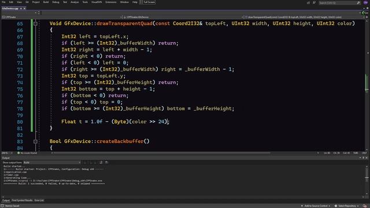Close the GfxDevice.cpp tab
The image size is (370, 208).
pyautogui.click(x=24, y=9)
